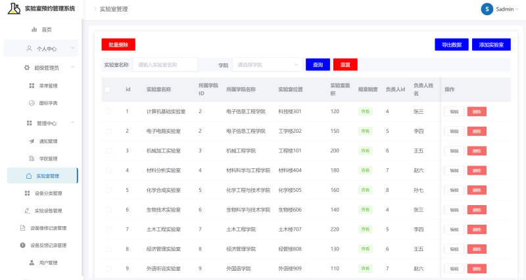Click the lab flask logo icon
526x280 pixels.
click(14, 9)
